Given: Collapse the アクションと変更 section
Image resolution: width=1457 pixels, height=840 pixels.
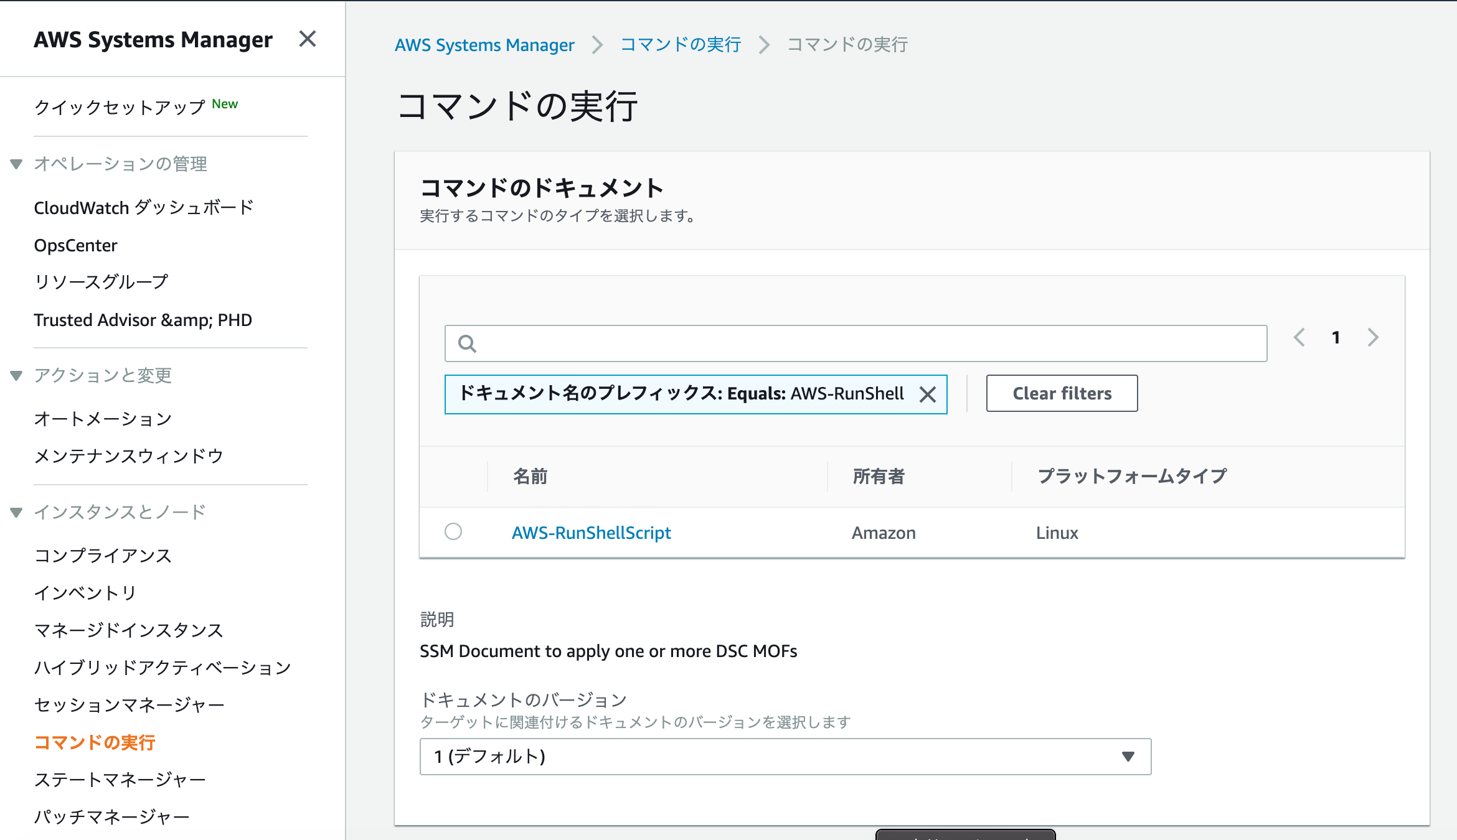Looking at the screenshot, I should pos(17,376).
